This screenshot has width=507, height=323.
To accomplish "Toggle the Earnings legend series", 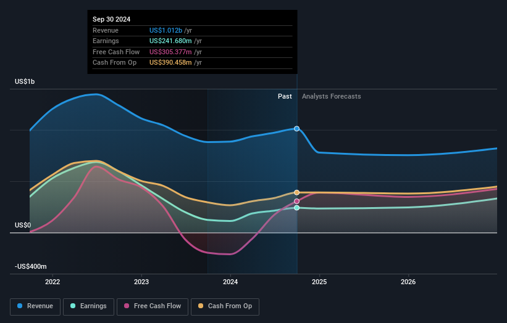I will [88, 306].
